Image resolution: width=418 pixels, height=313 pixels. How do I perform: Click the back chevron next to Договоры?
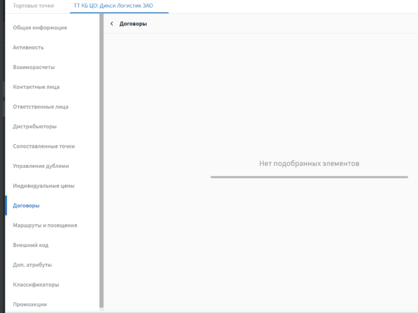(112, 24)
